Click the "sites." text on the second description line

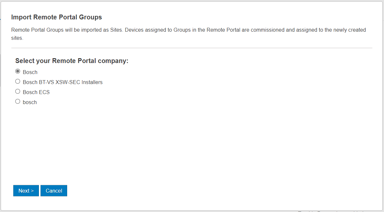pos(17,38)
